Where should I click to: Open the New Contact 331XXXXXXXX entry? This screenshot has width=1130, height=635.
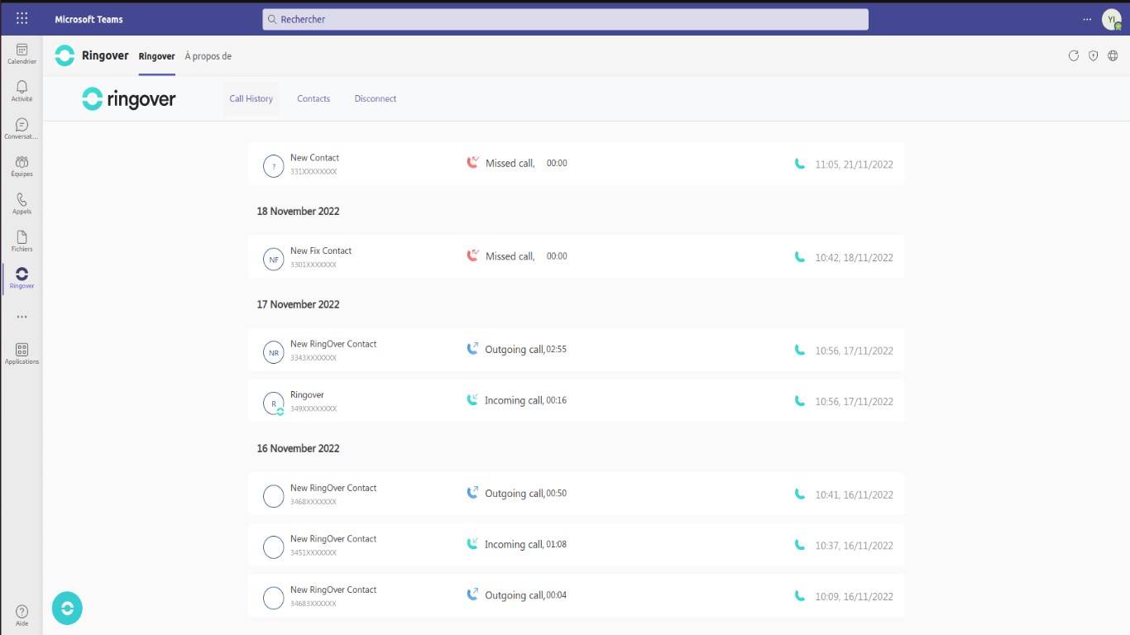coord(577,164)
